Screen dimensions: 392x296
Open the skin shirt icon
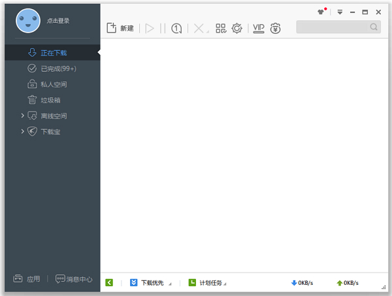click(321, 12)
